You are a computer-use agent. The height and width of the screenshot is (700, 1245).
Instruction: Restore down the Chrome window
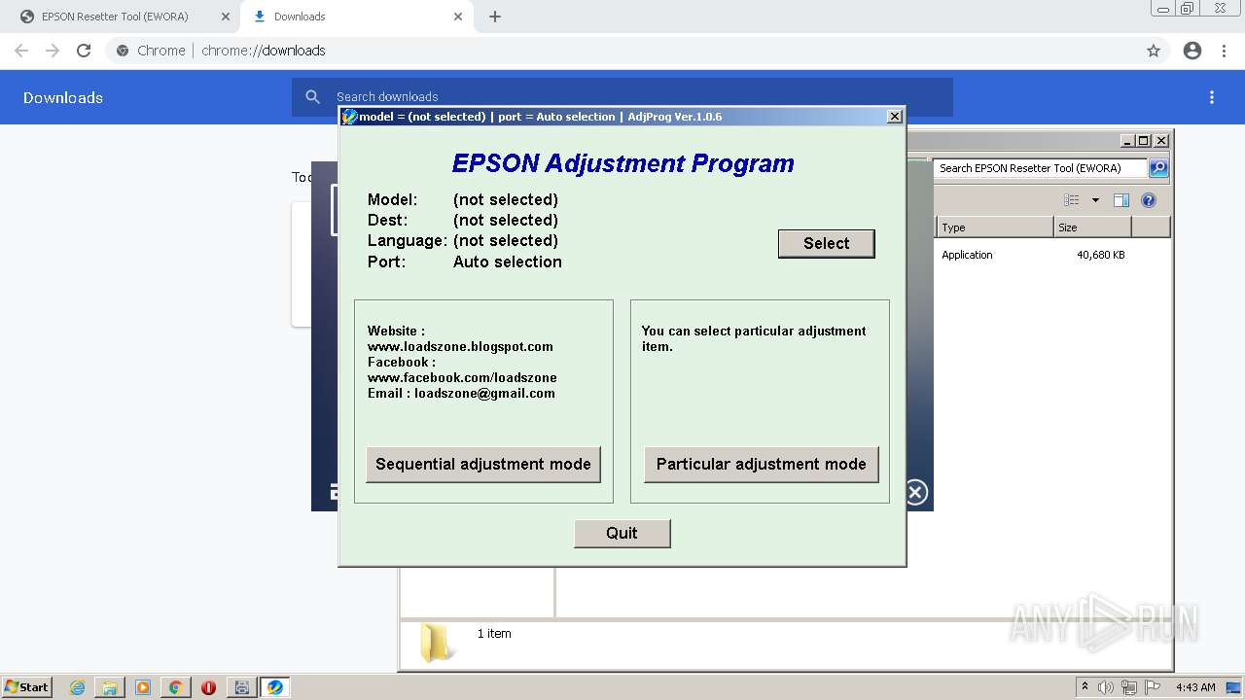pyautogui.click(x=1187, y=8)
